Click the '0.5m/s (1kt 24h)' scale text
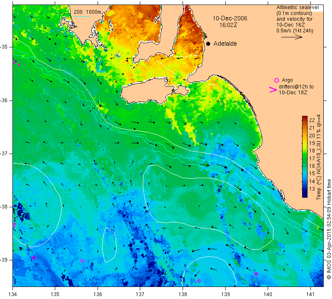The width and height of the screenshot is (332, 299). 295,31
